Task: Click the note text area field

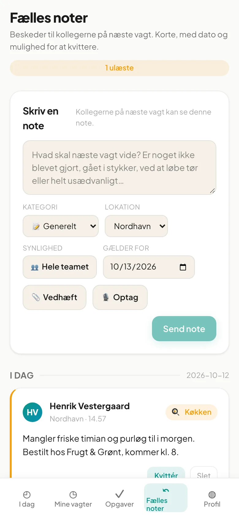Action: pyautogui.click(x=120, y=168)
